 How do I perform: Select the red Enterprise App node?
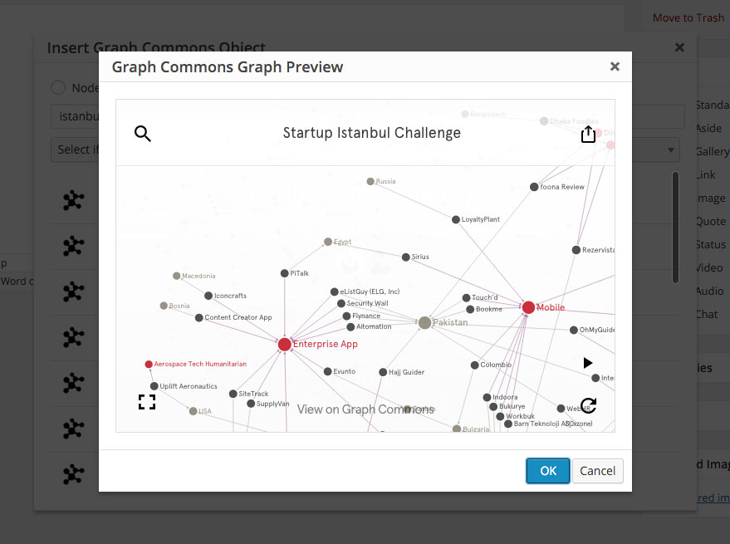click(x=285, y=344)
